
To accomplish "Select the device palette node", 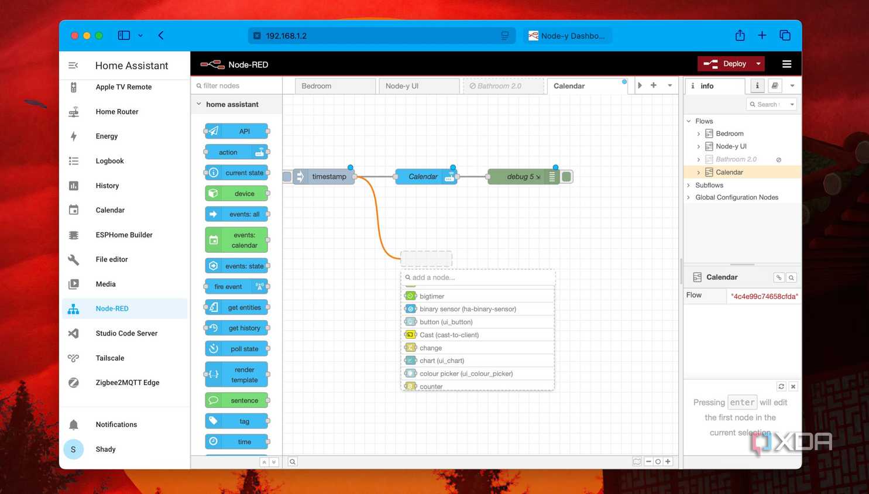I will (236, 194).
